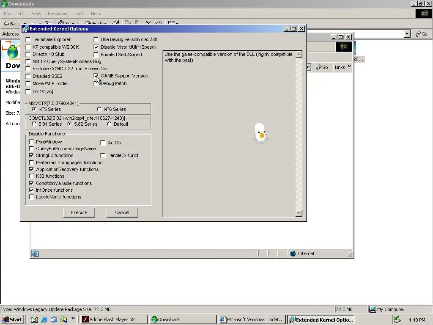Uncheck InitOnce functions
Viewport: 433px width, 325px height.
pos(31,190)
